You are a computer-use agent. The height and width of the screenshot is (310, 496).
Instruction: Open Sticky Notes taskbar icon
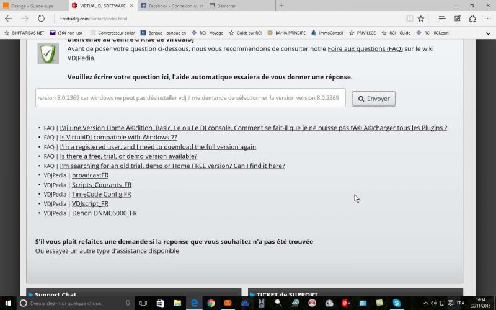point(379,303)
